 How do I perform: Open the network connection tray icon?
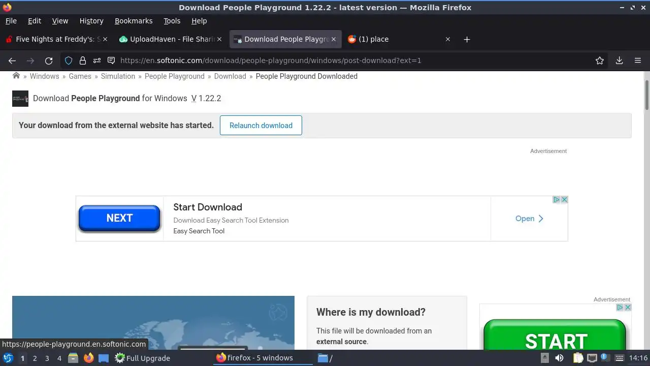592,358
